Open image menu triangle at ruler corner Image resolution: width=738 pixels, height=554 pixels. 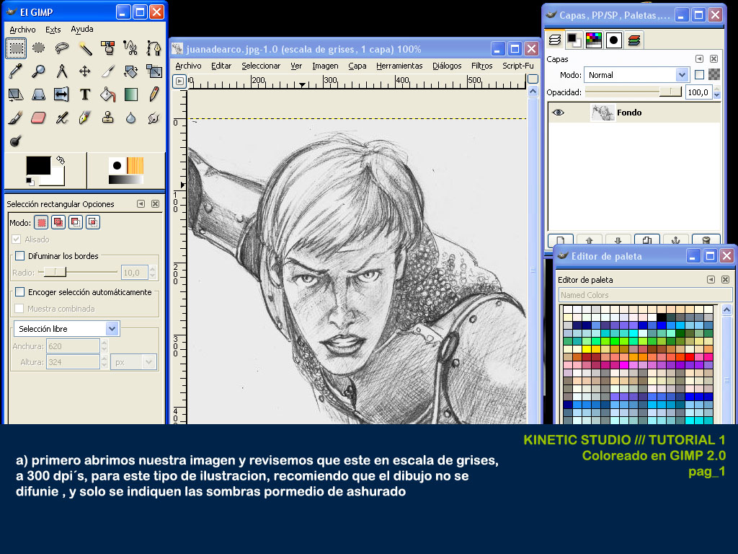[179, 81]
